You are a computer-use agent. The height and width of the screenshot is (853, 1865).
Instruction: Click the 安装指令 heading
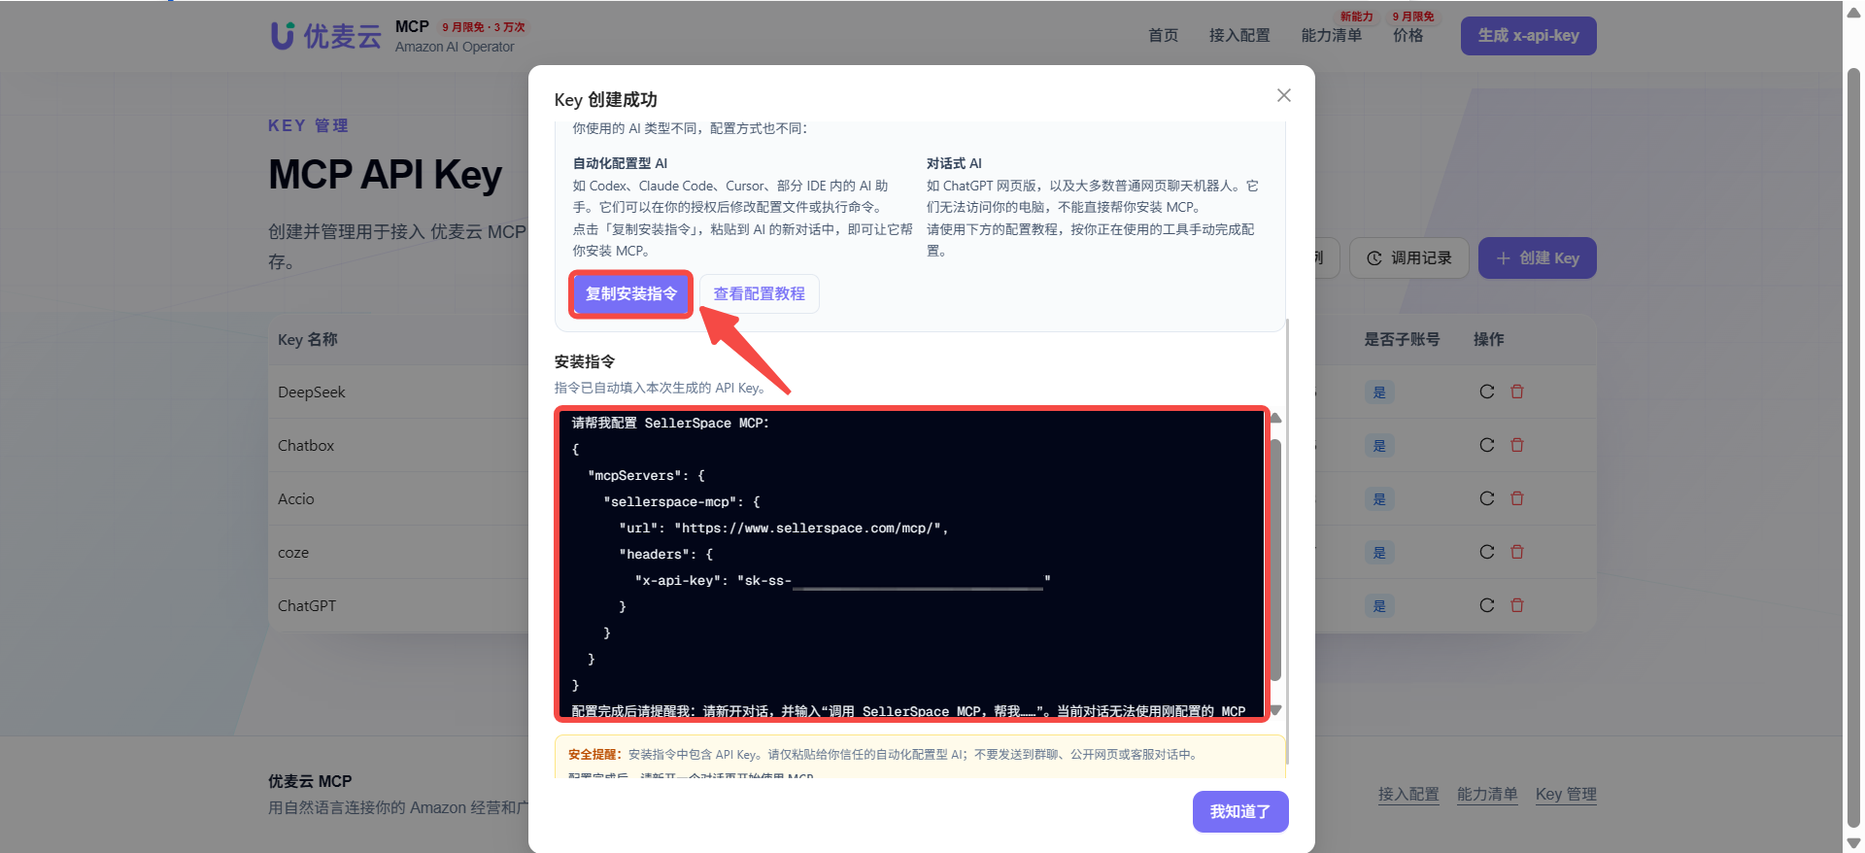pos(585,361)
